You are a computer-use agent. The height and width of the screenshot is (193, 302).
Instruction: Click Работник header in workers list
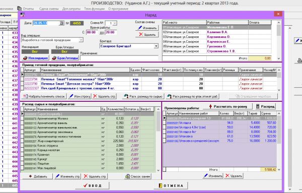pos(228,22)
